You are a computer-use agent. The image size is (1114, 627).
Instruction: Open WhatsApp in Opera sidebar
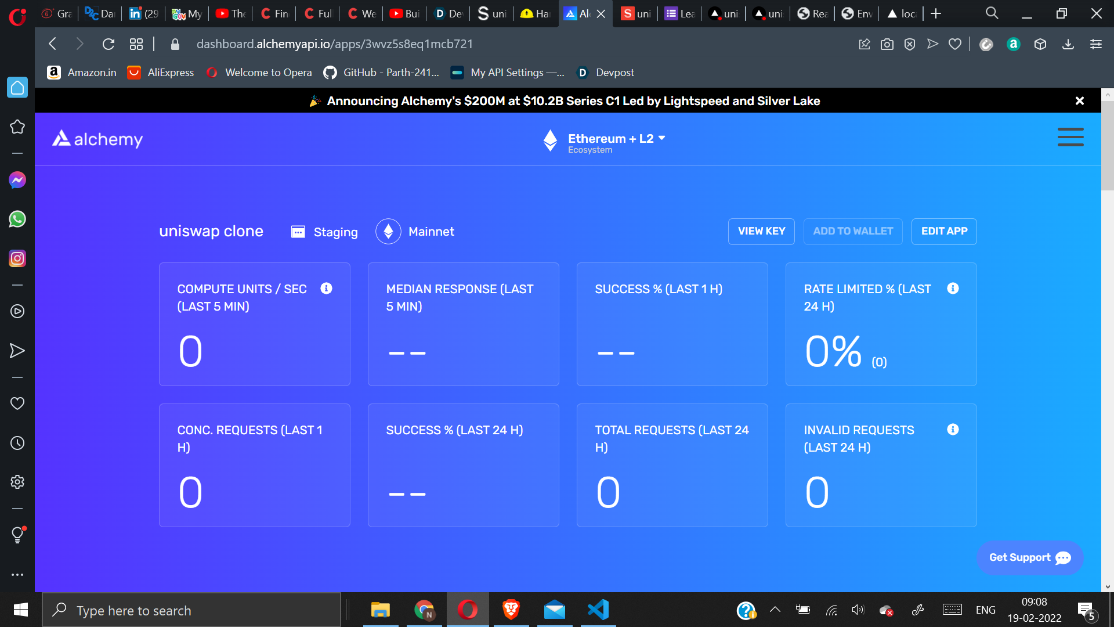pyautogui.click(x=17, y=219)
